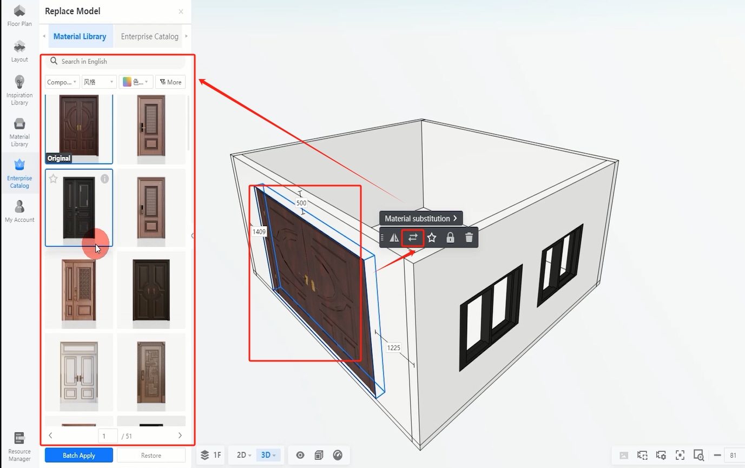Image resolution: width=745 pixels, height=468 pixels.
Task: Click the replace model swap-arrows icon
Action: pyautogui.click(x=413, y=238)
